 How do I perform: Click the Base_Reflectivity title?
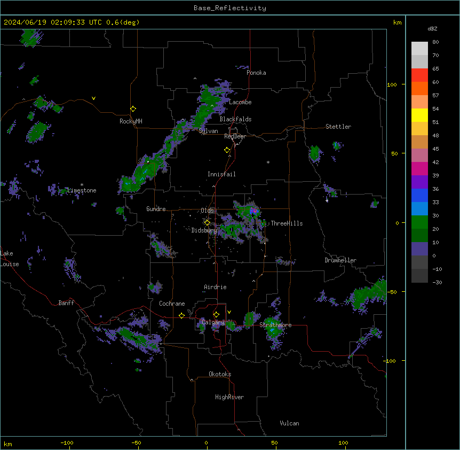230,8
